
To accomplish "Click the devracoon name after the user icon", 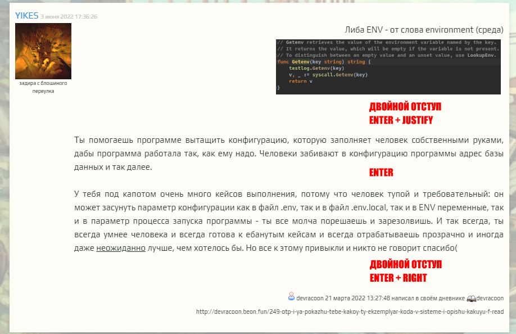I will 310,297.
